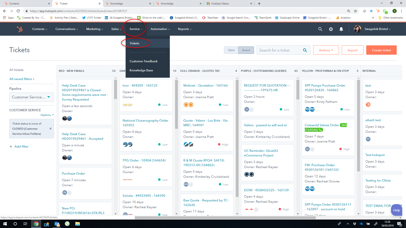Expand the Marketing navigation menu

[x=95, y=29]
